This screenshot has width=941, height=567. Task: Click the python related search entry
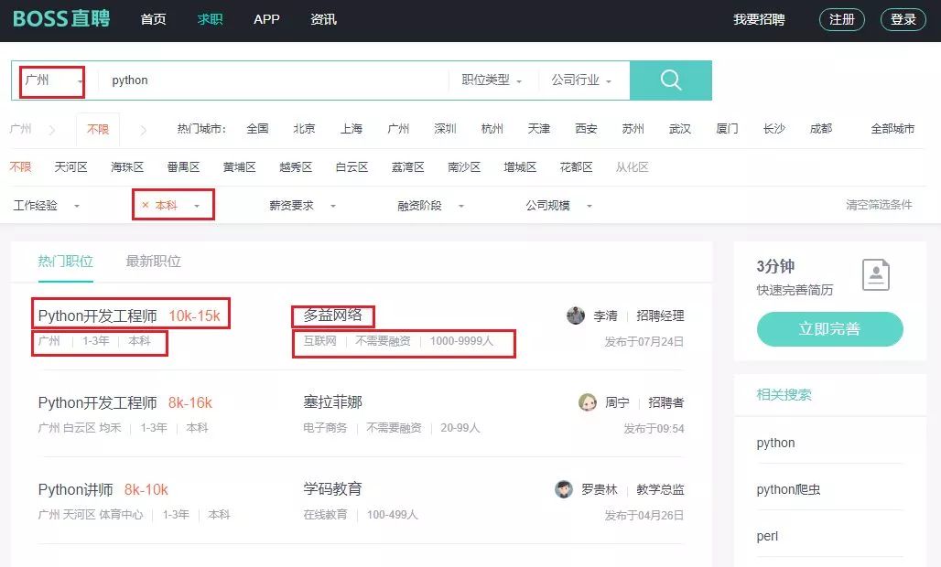click(x=776, y=443)
